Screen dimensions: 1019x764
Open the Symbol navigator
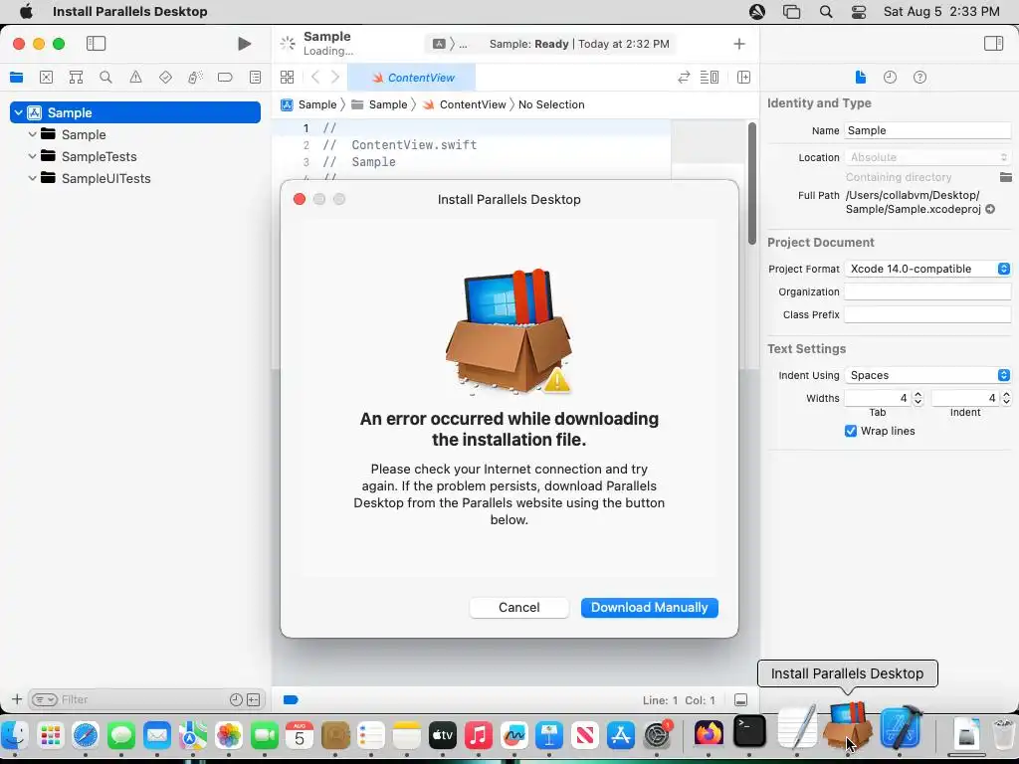tap(76, 78)
